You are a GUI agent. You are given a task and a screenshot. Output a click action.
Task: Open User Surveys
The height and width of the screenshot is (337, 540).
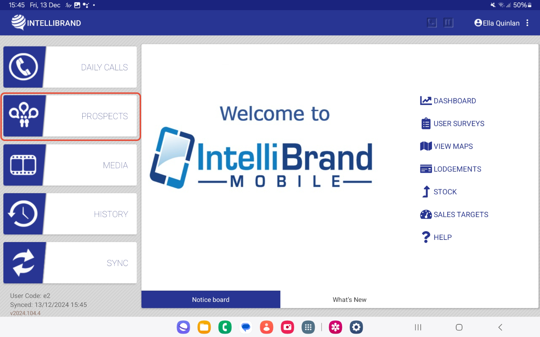pyautogui.click(x=452, y=124)
